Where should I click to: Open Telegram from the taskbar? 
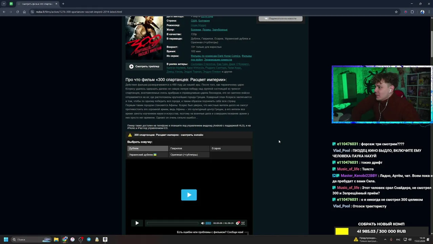point(89,240)
